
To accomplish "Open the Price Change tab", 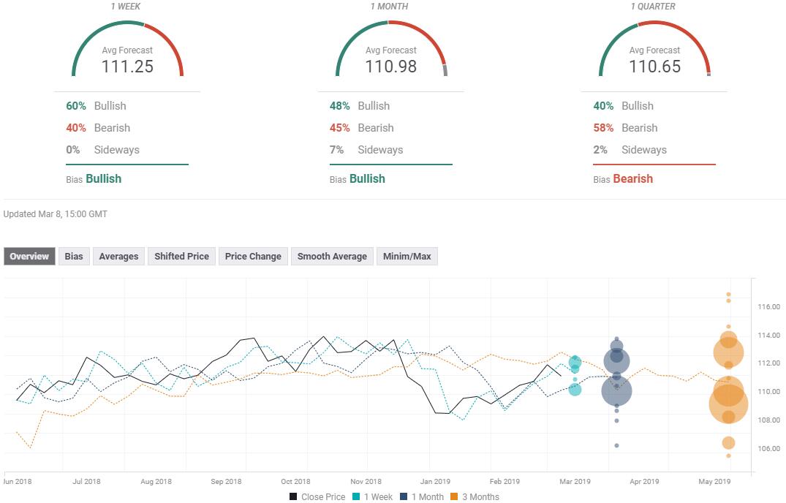I will [x=253, y=256].
